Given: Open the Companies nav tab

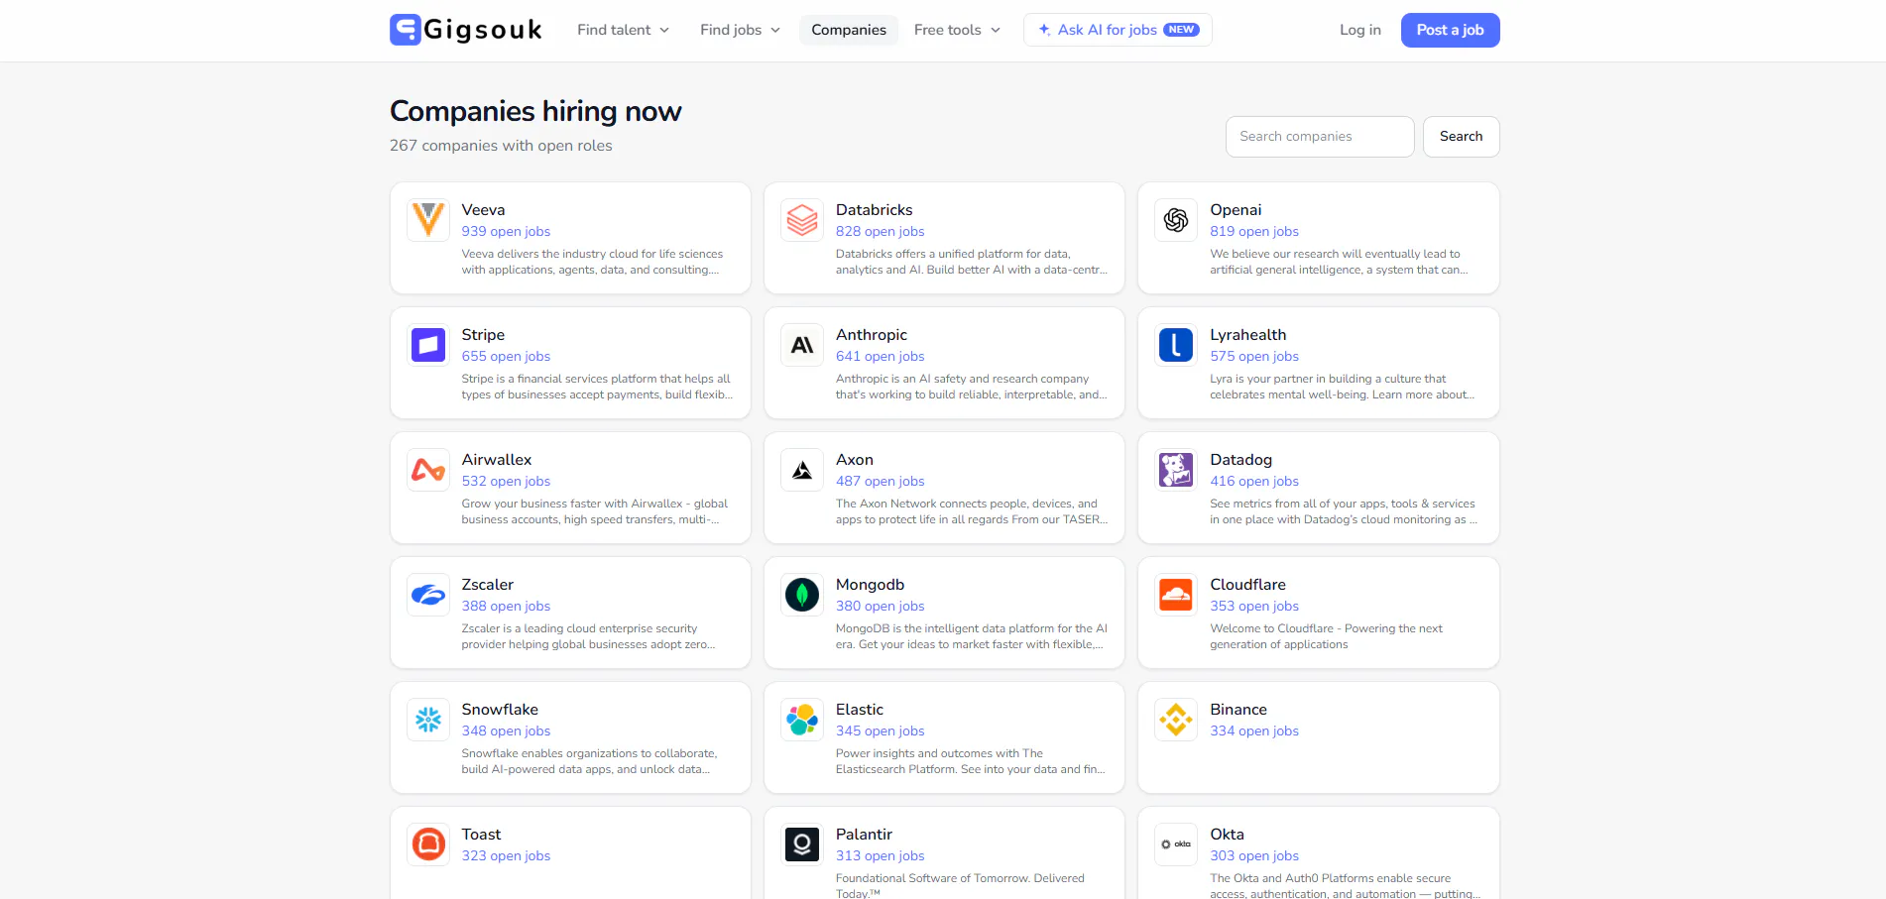Looking at the screenshot, I should point(849,30).
